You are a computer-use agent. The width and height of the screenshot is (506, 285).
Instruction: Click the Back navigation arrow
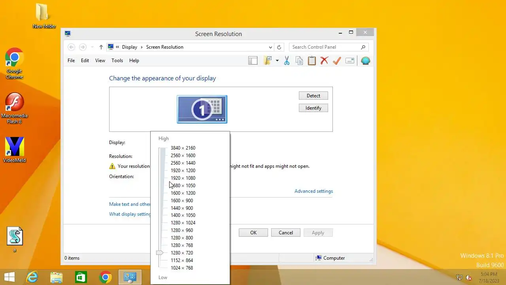[72, 47]
